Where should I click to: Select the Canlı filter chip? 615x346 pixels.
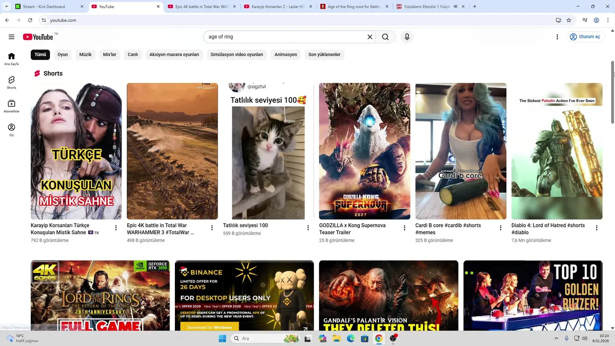point(133,54)
